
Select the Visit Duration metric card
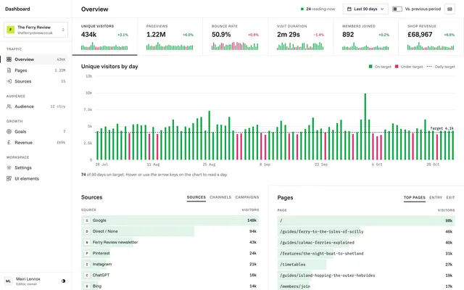301,36
